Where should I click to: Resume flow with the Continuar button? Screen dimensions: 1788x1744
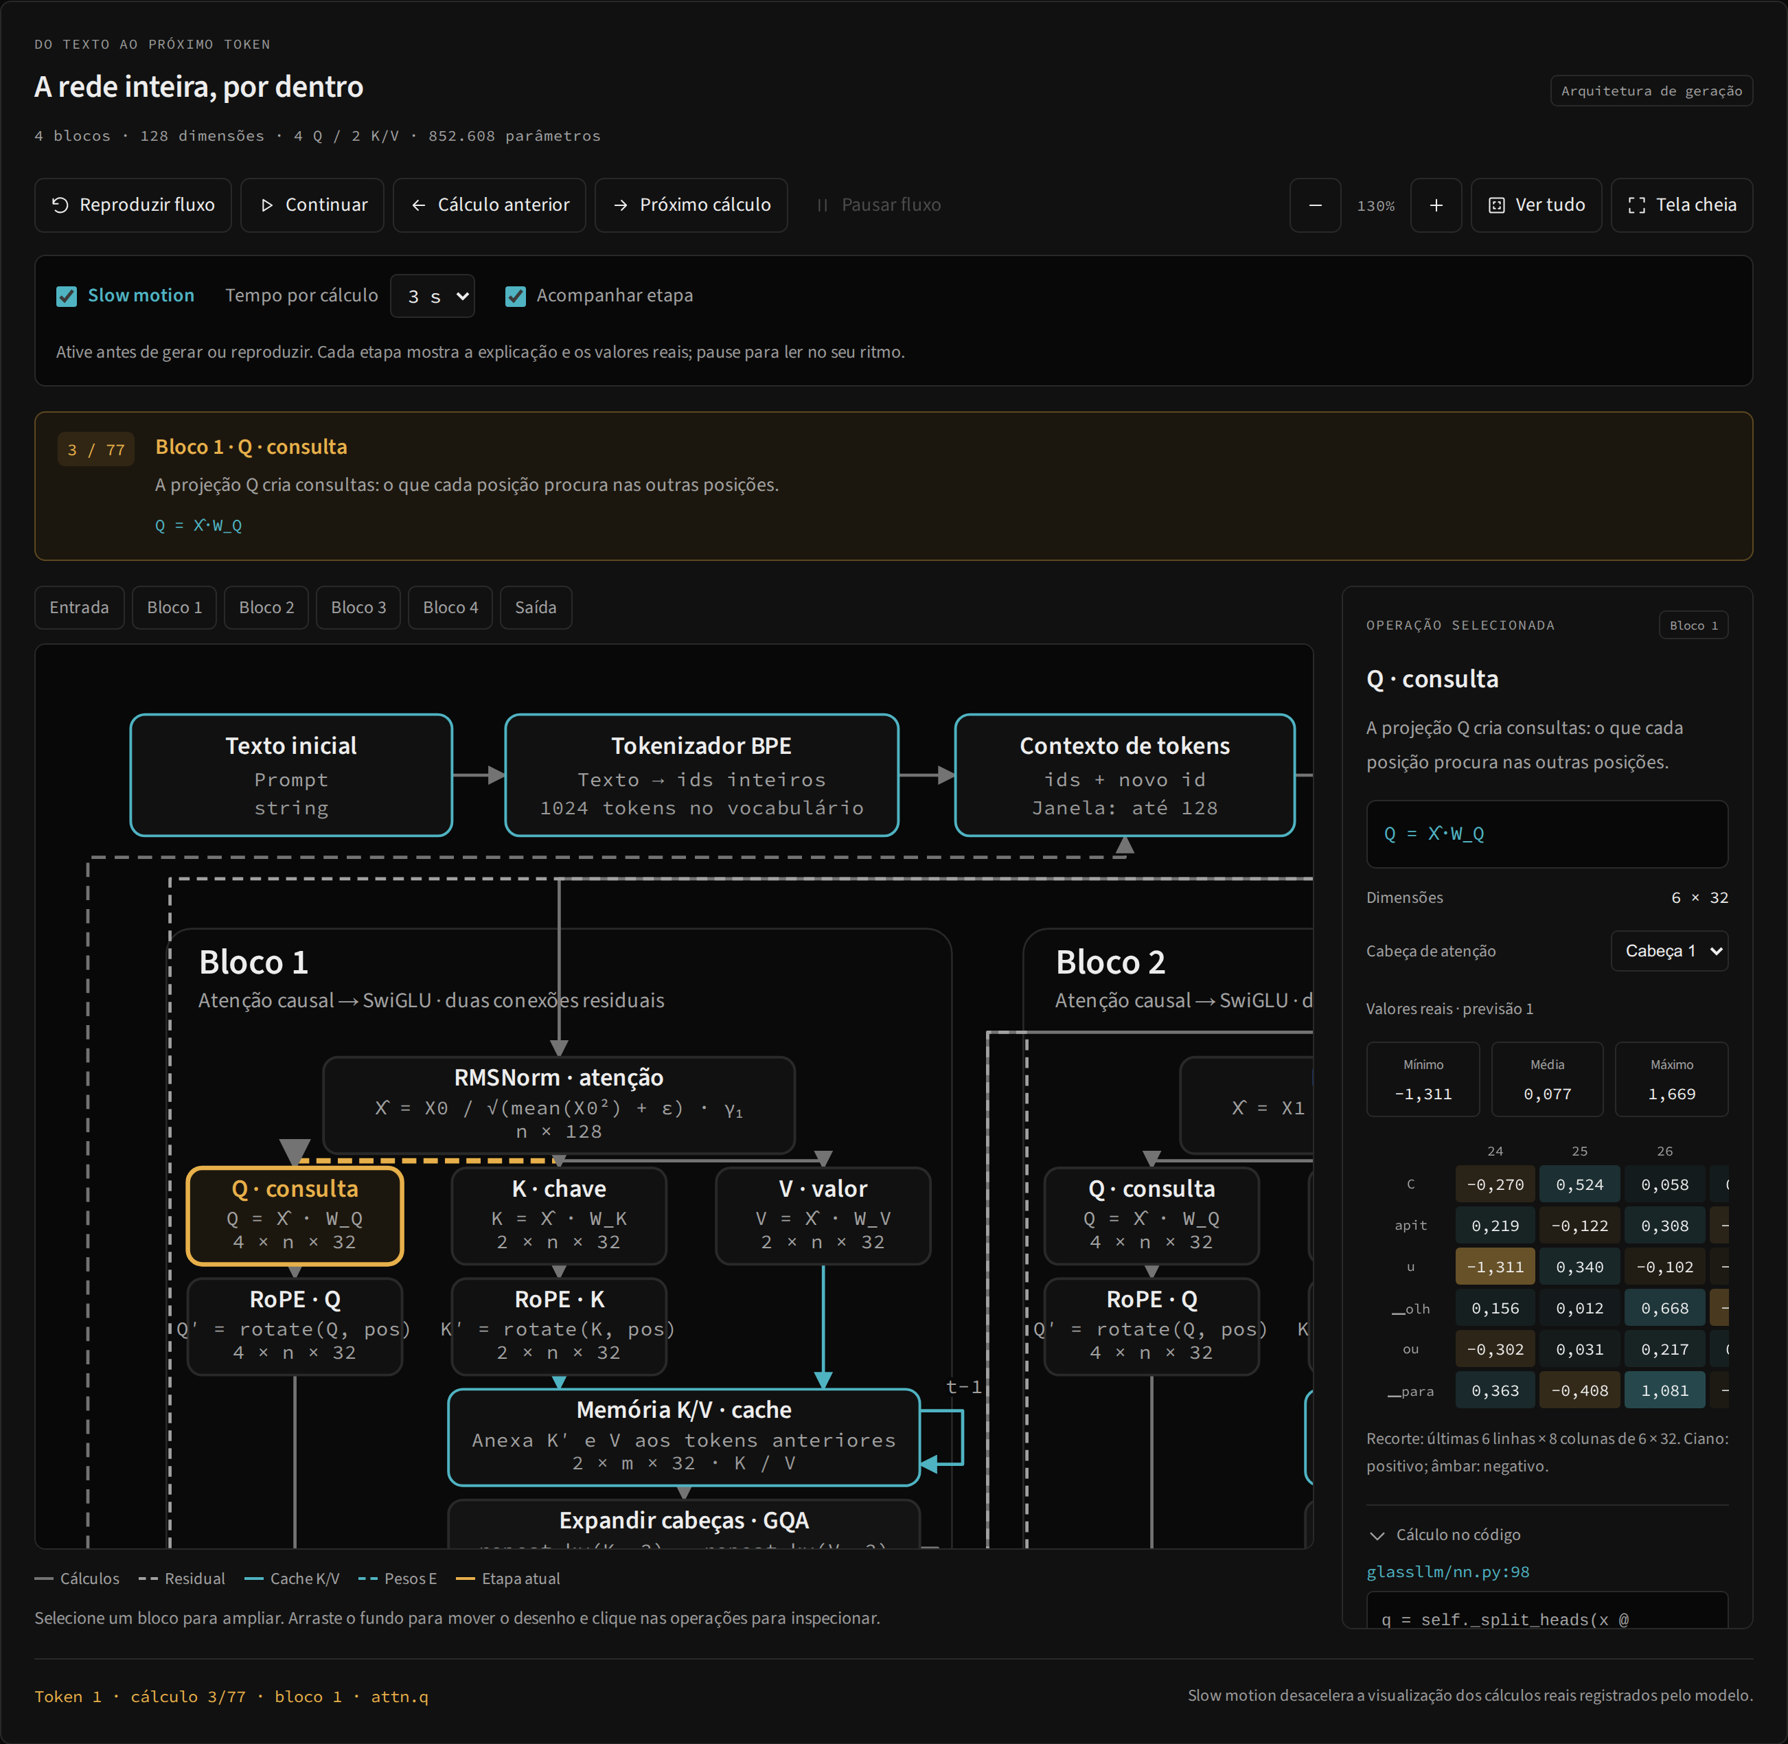(x=312, y=205)
